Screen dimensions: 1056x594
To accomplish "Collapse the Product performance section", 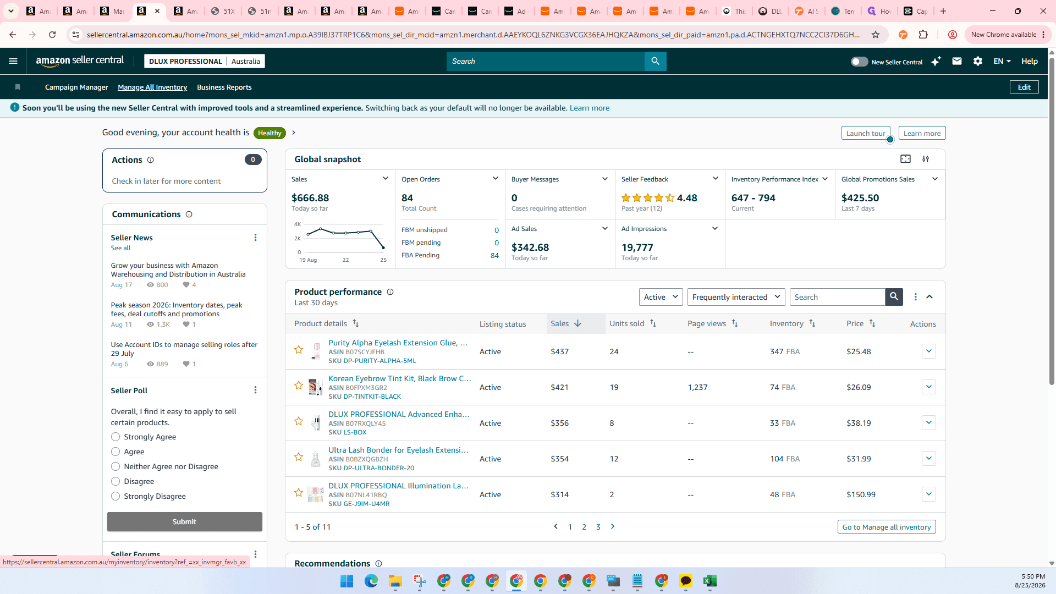I will pyautogui.click(x=930, y=297).
